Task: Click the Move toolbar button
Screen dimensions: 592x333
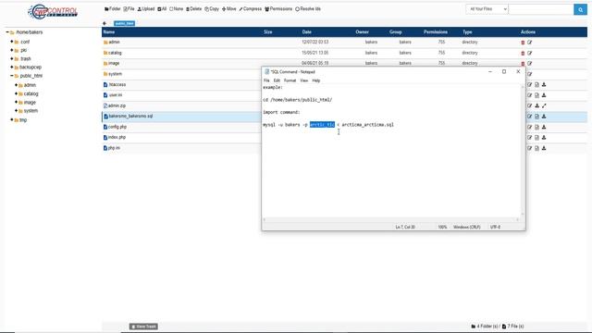Action: tap(229, 8)
